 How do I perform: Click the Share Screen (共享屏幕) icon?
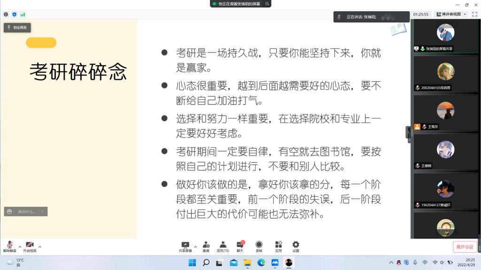click(185, 247)
